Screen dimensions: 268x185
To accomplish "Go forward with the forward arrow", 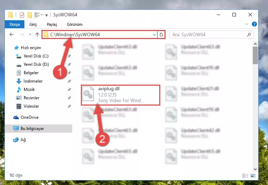I will (x=22, y=35).
